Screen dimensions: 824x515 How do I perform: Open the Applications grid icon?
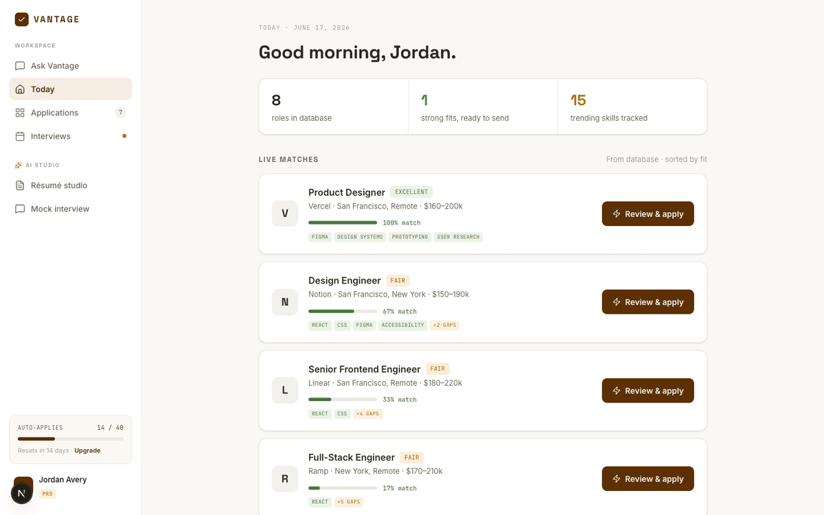20,113
